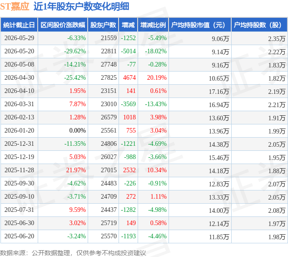The width and height of the screenshot is (288, 257).
Task: Select the 21.97% price change cell
Action: pos(76,170)
